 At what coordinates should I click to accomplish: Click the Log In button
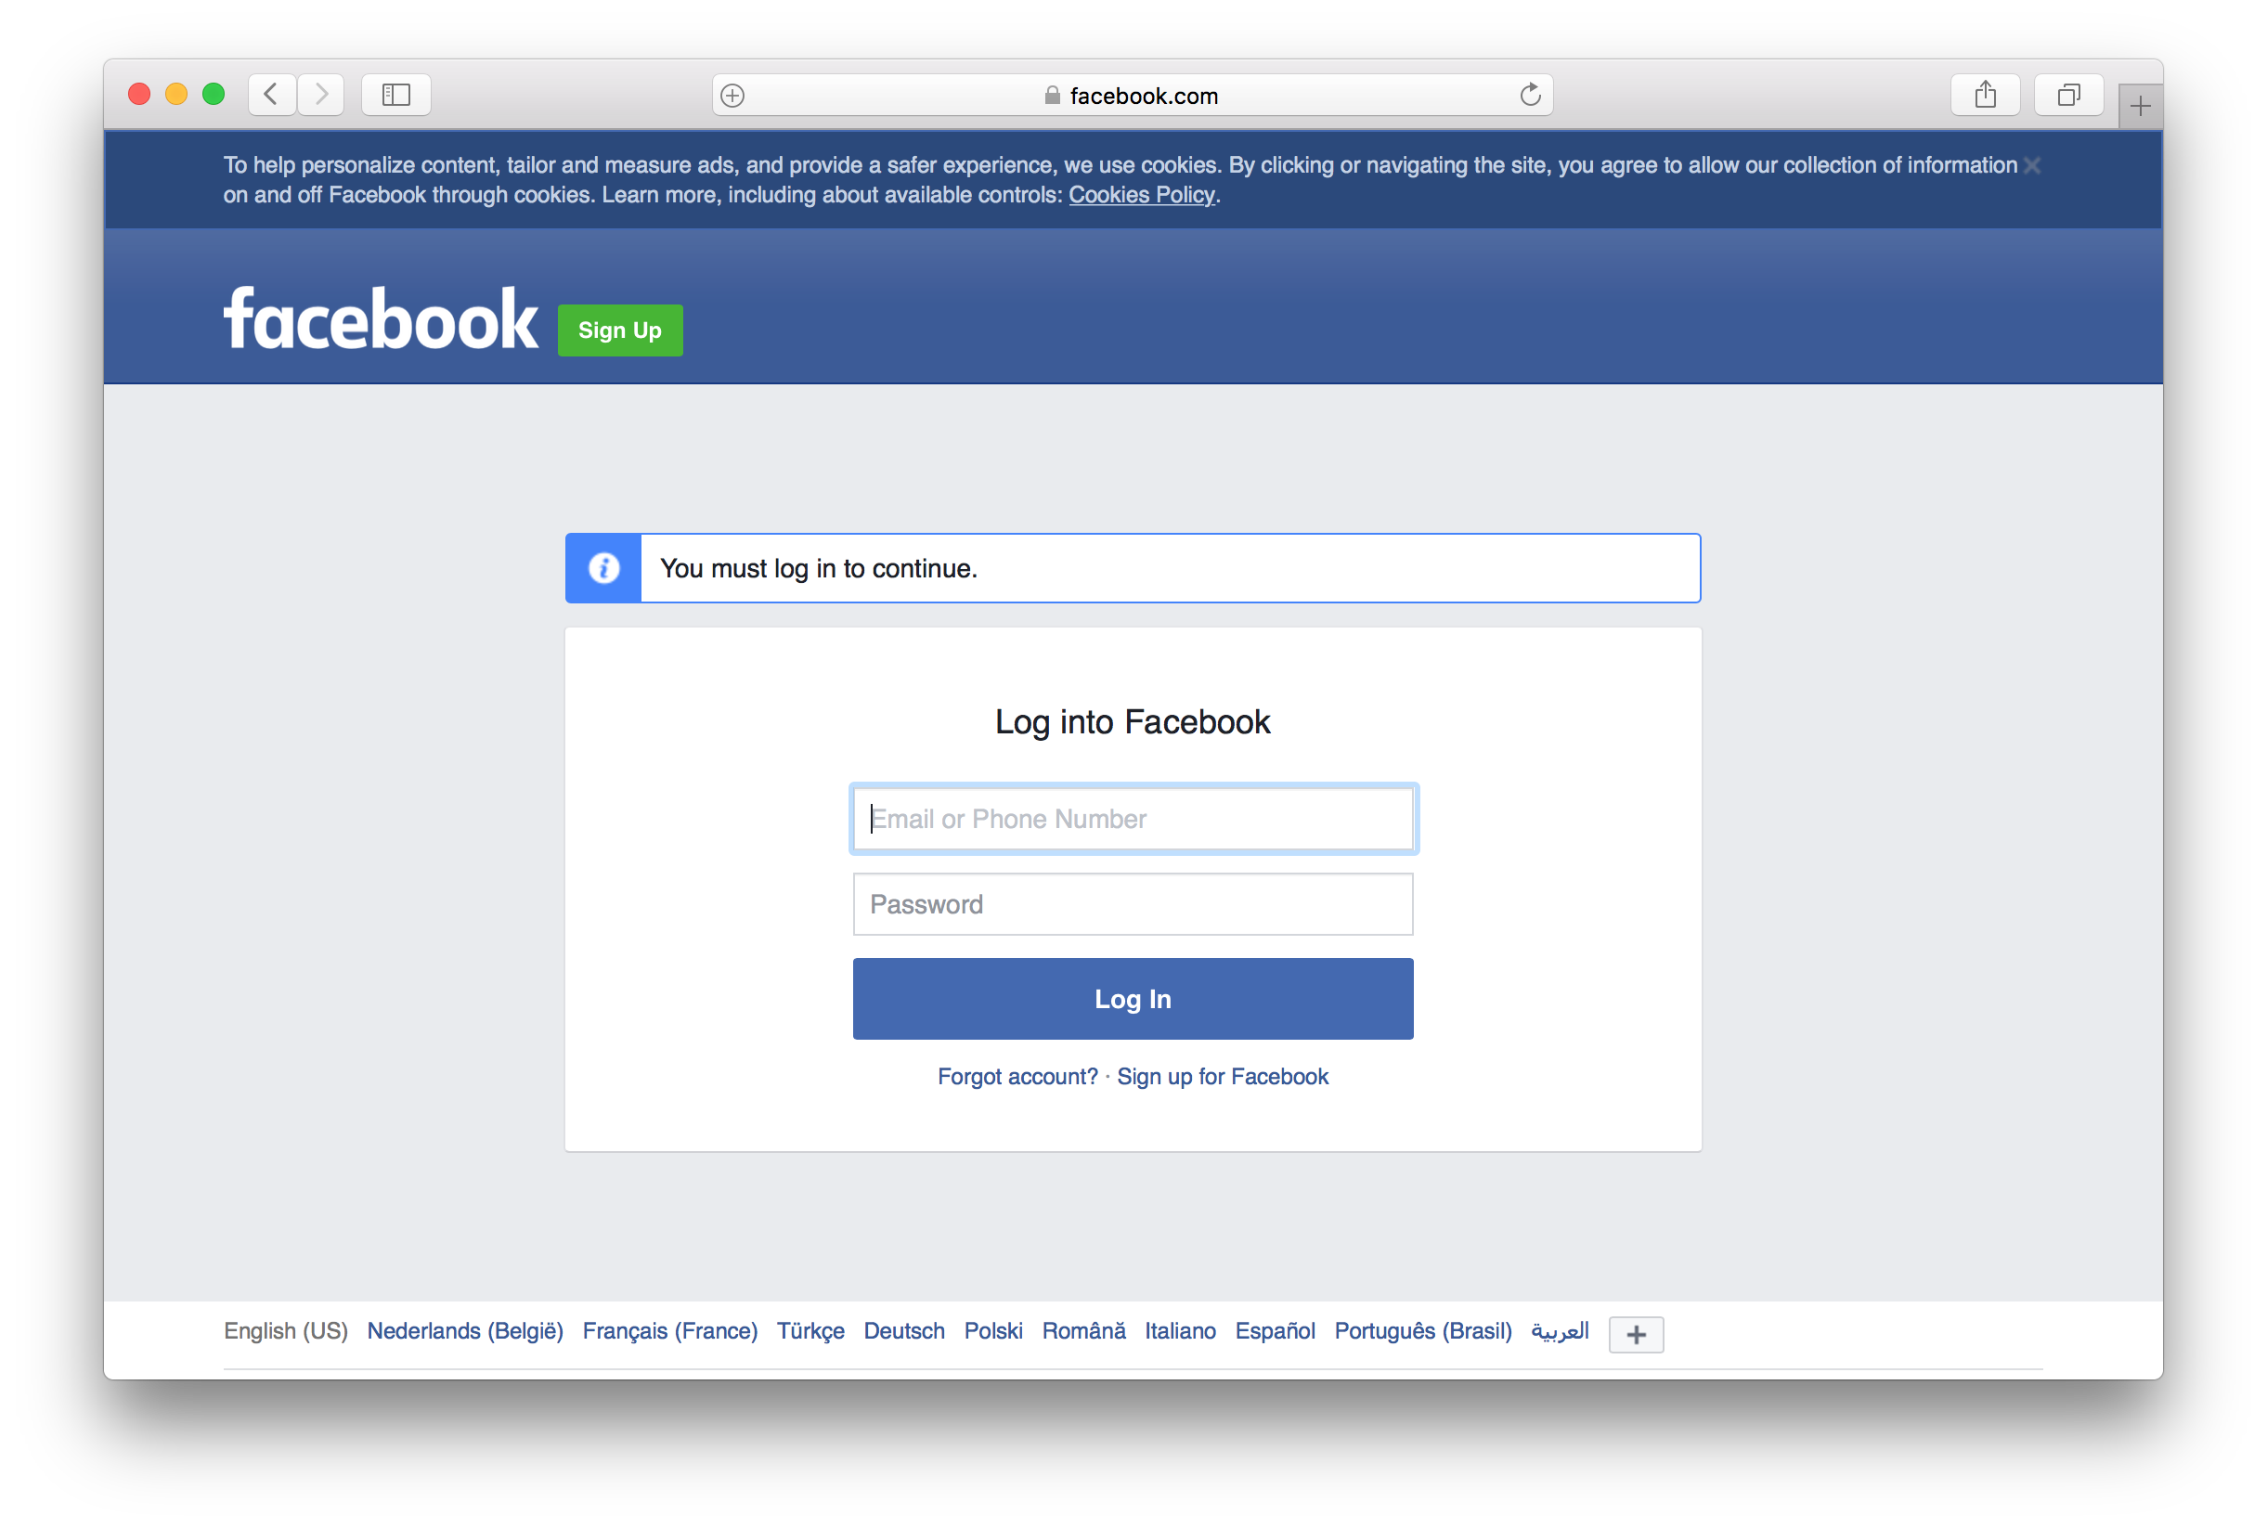pos(1133,998)
